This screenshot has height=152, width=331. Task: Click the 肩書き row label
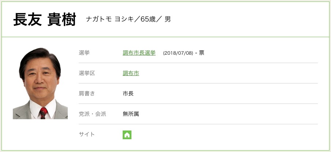(87, 94)
